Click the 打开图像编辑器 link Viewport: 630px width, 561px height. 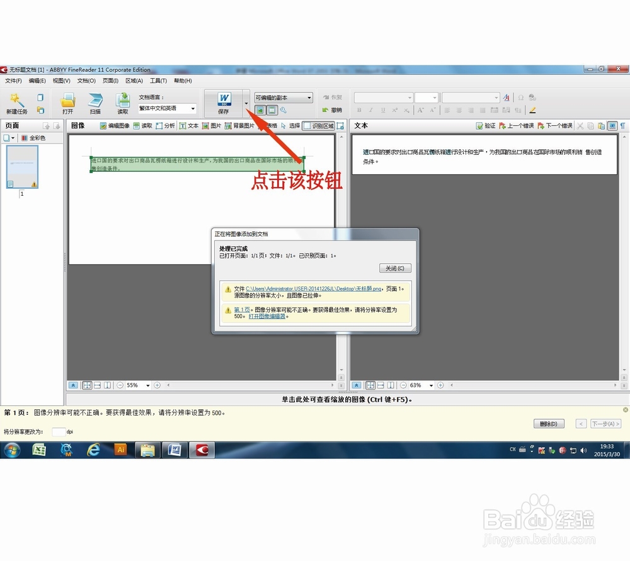266,317
